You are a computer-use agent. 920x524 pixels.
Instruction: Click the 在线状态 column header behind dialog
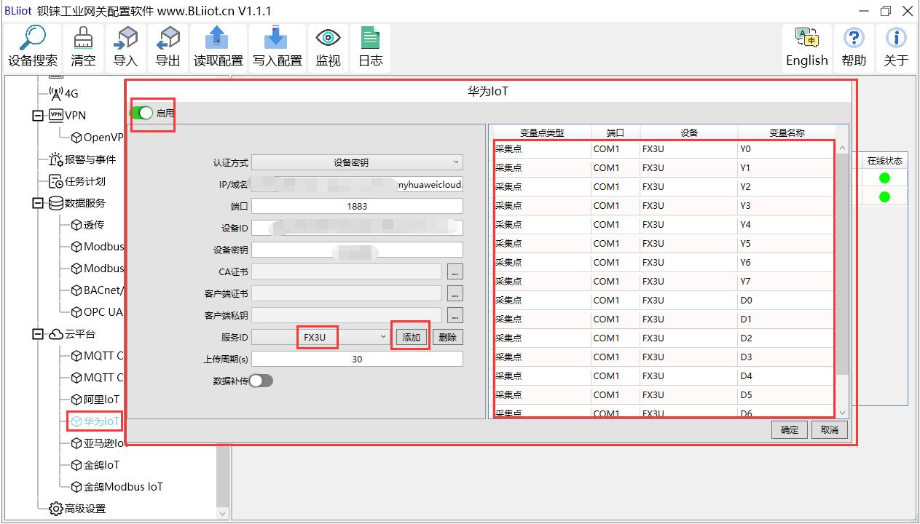[884, 161]
